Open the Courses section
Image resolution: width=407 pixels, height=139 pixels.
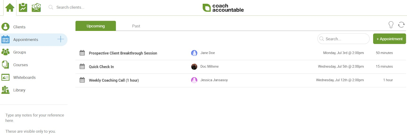[20, 65]
